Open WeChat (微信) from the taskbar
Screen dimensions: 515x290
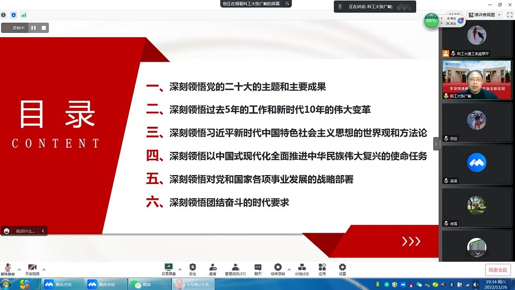pyautogui.click(x=142, y=284)
